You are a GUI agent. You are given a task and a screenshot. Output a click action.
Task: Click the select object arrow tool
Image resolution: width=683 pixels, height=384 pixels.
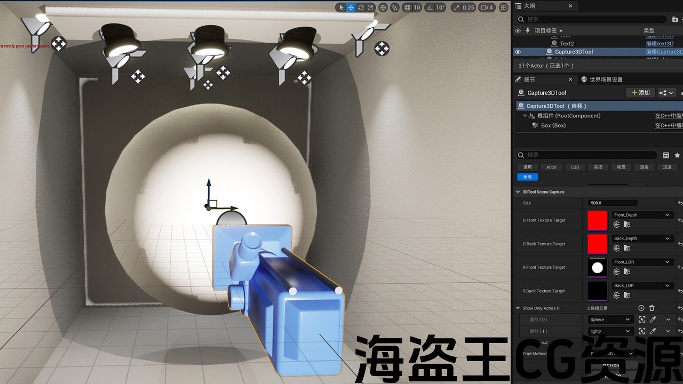click(x=341, y=7)
